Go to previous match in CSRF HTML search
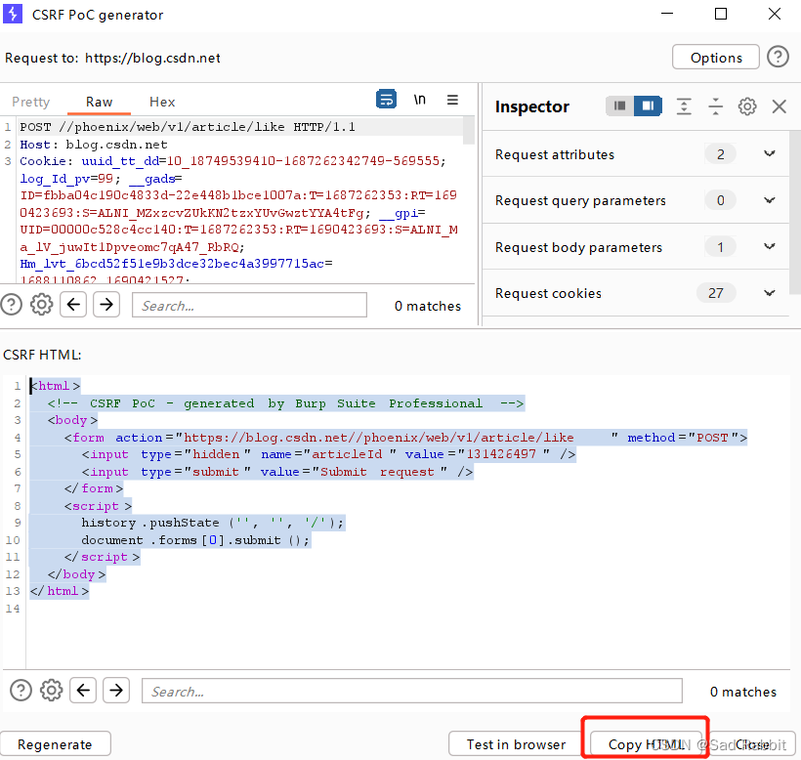 tap(83, 691)
